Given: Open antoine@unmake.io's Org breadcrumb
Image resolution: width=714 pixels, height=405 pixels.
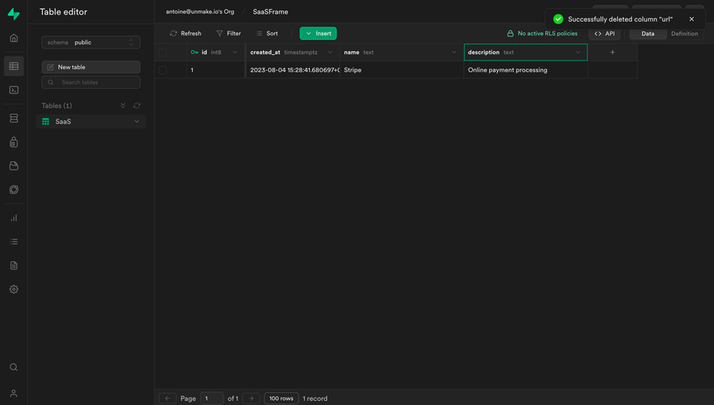Looking at the screenshot, I should [x=200, y=12].
